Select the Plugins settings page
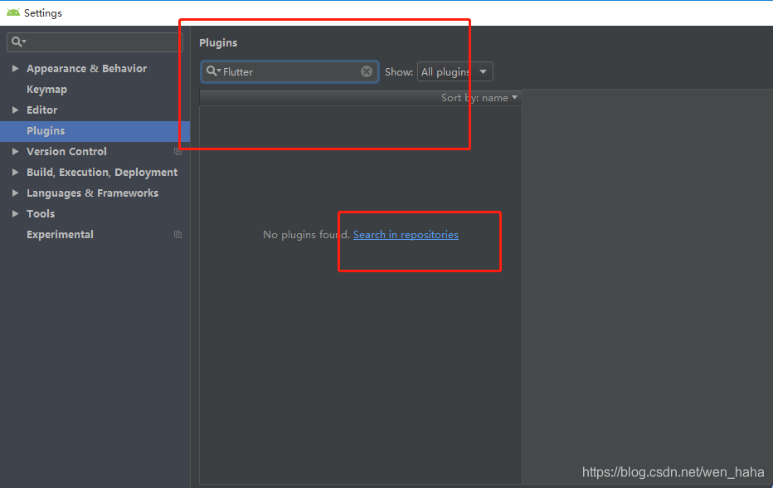Image resolution: width=773 pixels, height=488 pixels. pyautogui.click(x=95, y=131)
